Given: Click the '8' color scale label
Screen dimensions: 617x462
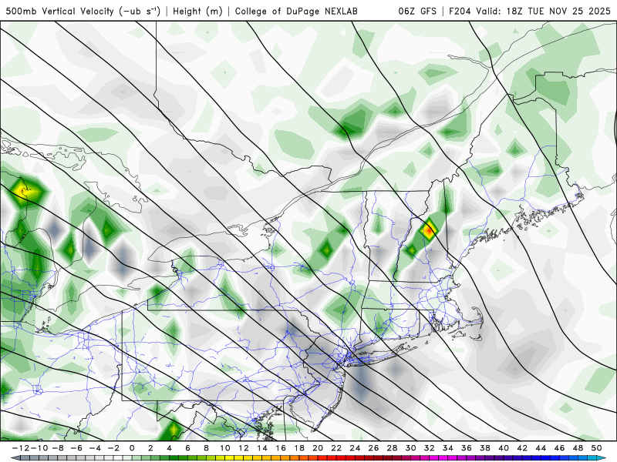Looking at the screenshot, I should (206, 448).
